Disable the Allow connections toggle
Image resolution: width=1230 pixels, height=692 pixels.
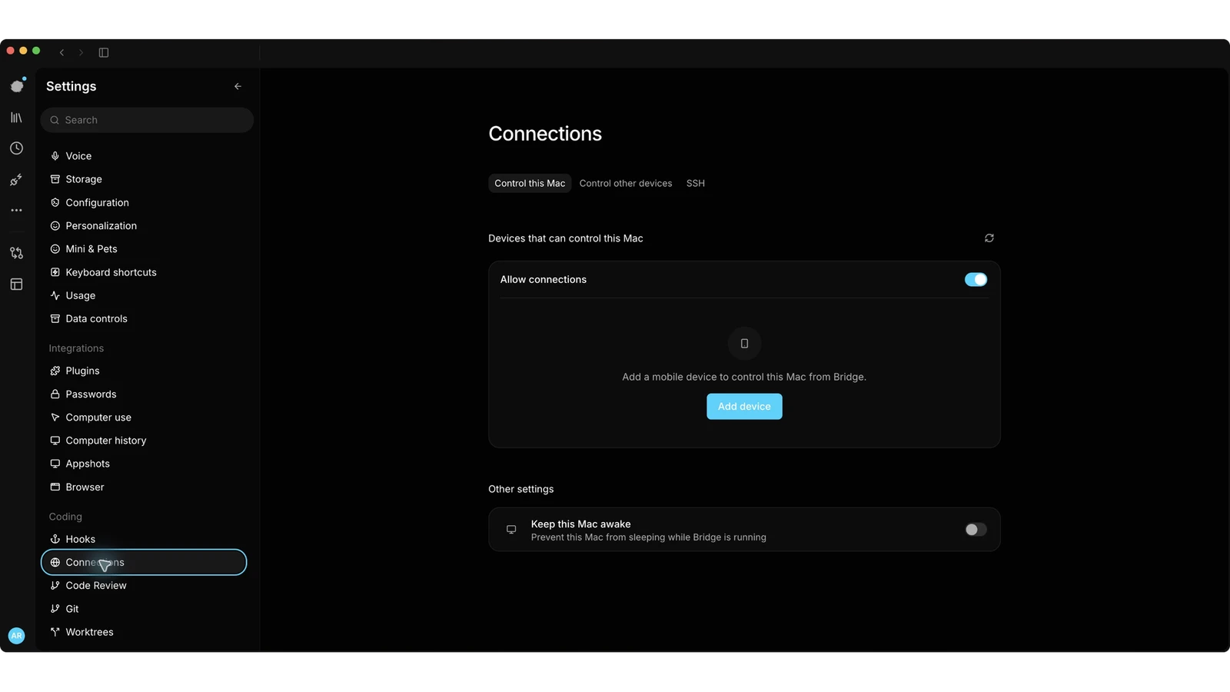click(x=976, y=280)
